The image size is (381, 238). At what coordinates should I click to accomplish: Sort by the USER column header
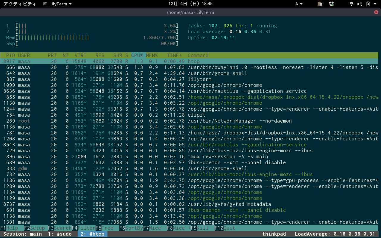24,55
